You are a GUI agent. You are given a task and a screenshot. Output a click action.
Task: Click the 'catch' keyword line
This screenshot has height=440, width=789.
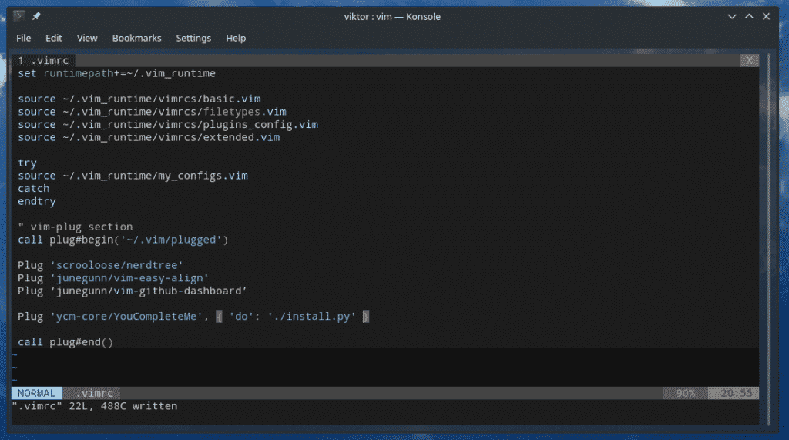click(x=34, y=188)
